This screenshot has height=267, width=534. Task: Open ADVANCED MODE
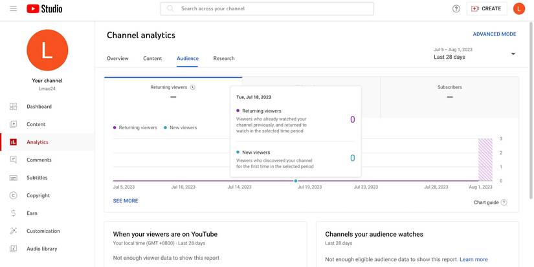coord(495,34)
